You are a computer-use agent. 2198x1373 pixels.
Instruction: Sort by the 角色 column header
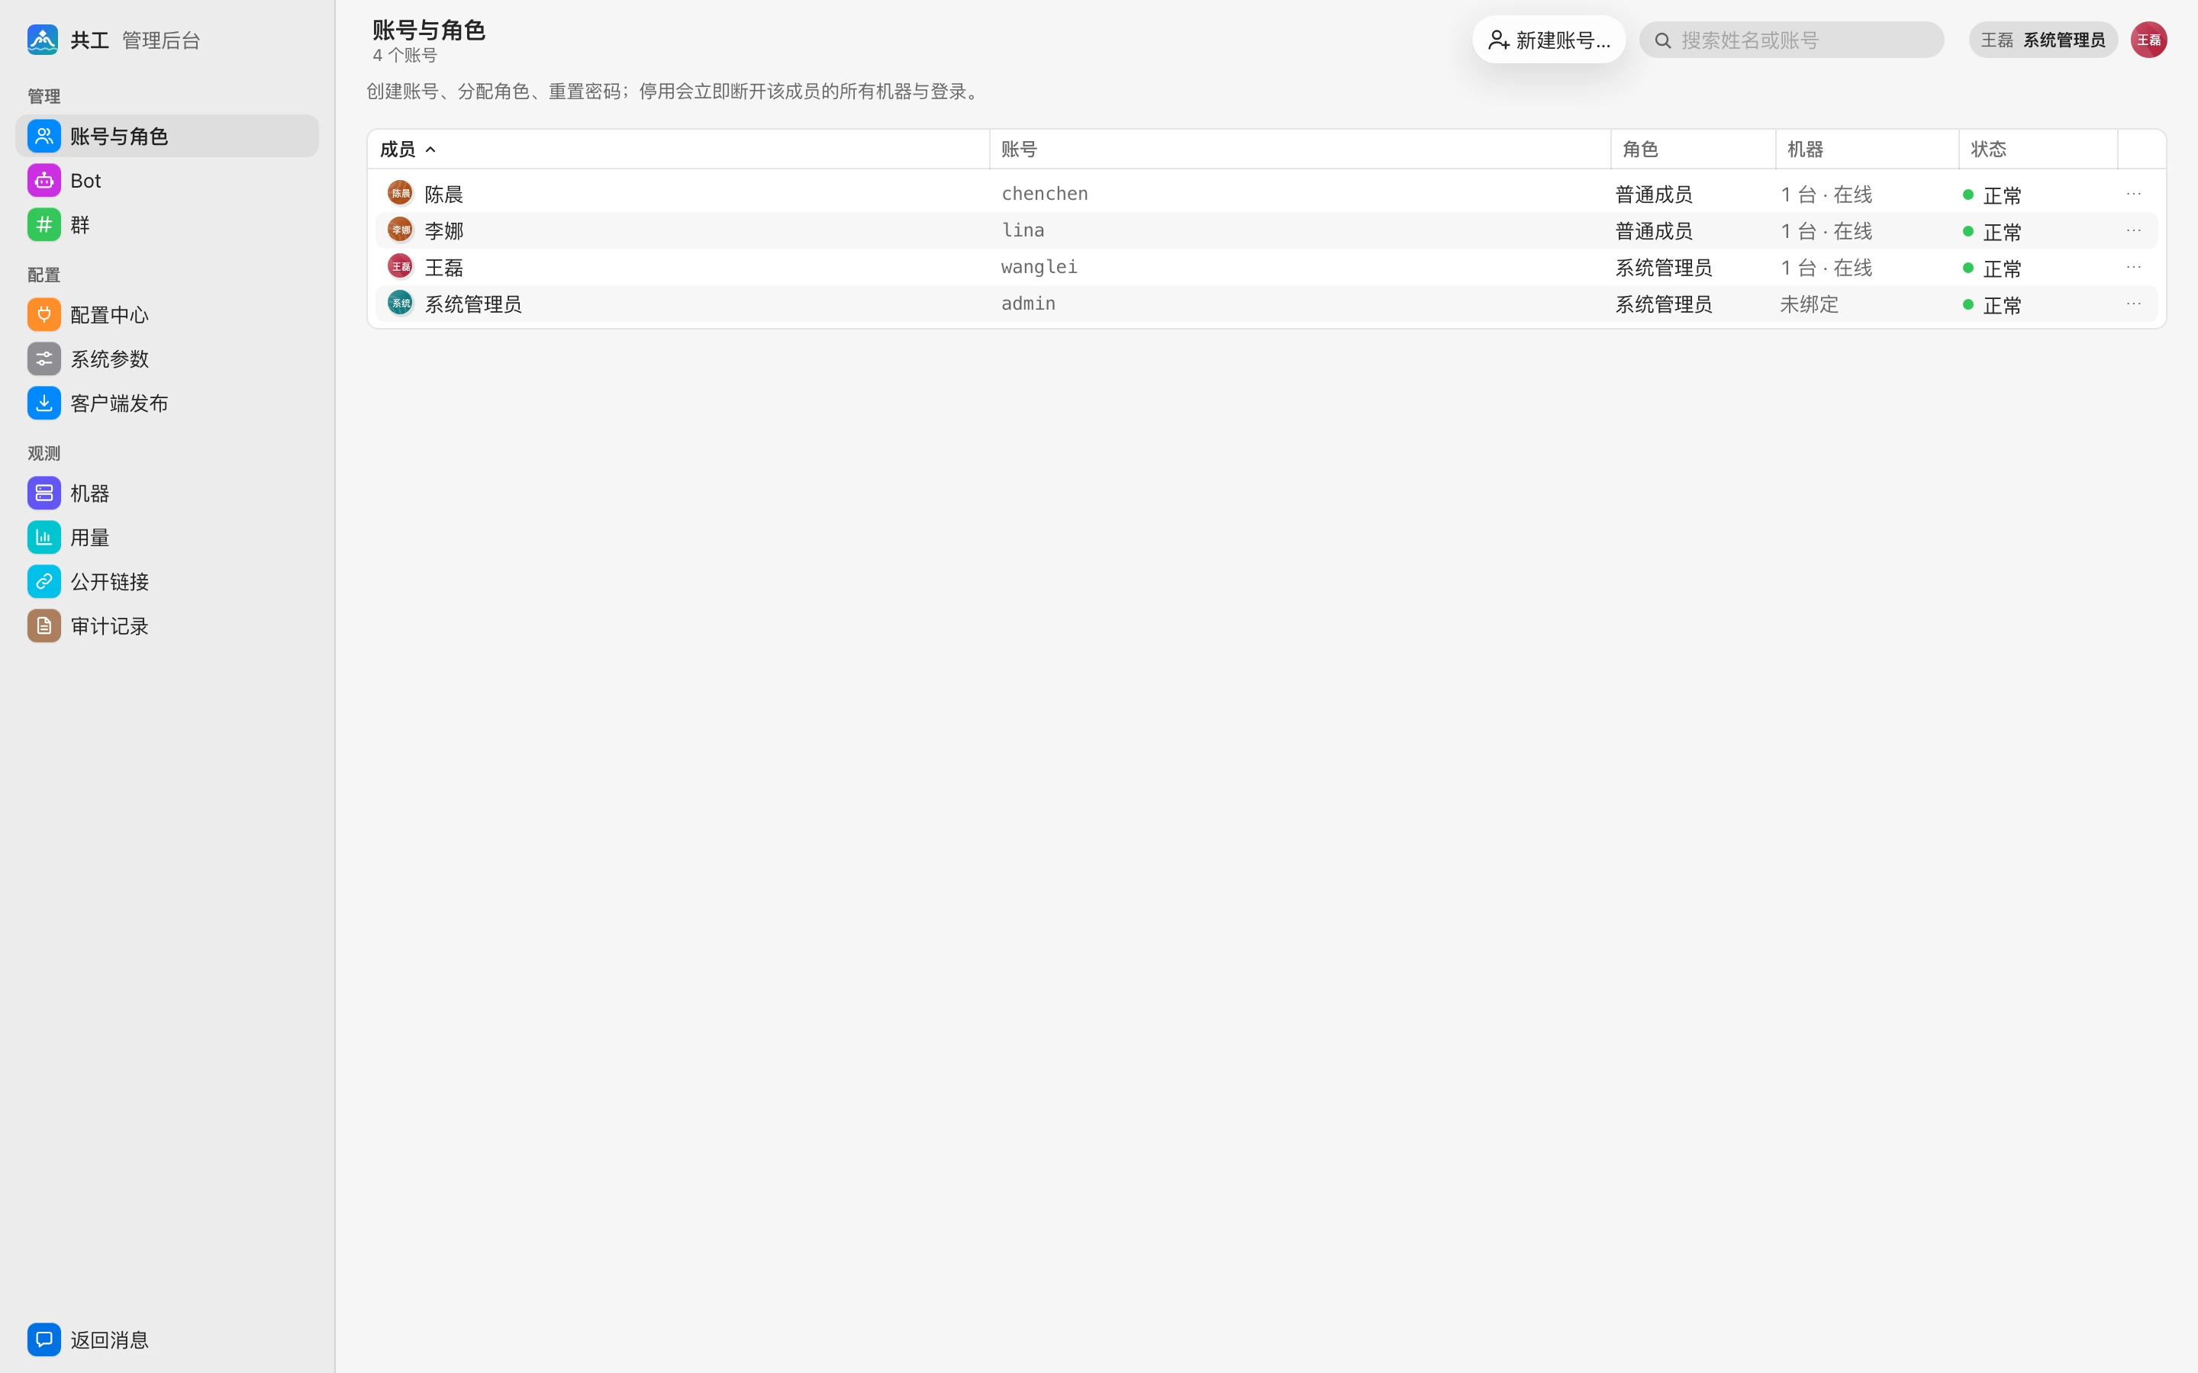1693,149
